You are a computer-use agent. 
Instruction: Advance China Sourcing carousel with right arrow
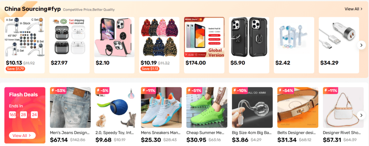coord(361,45)
